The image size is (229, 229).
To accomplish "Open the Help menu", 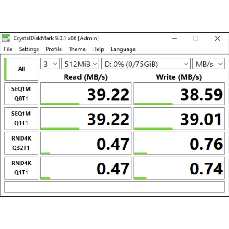I will [x=98, y=49].
